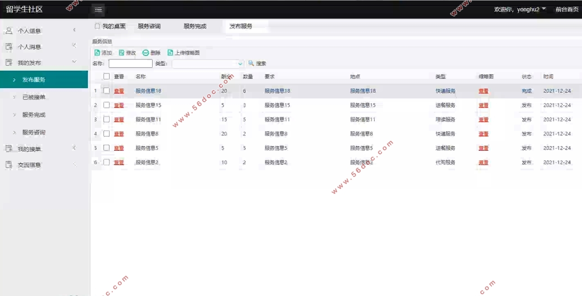The image size is (582, 296).
Task: Click the green 添加 add icon
Action: pos(97,53)
